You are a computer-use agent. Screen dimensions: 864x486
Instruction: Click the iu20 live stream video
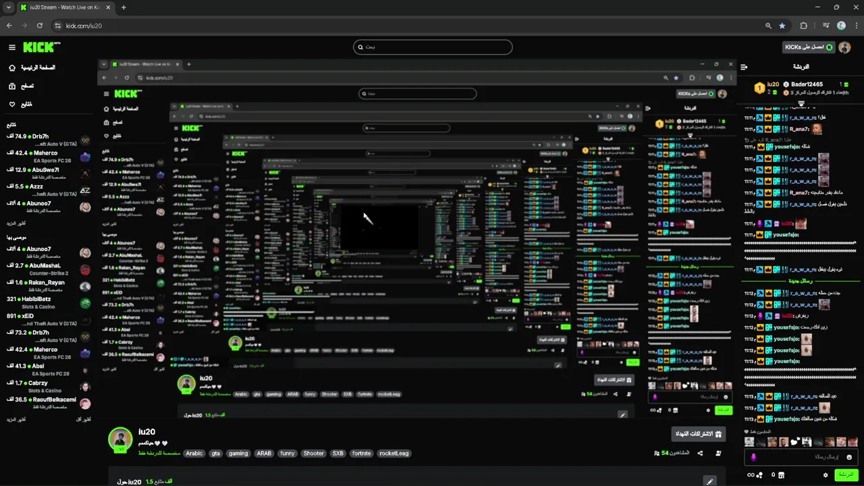[416, 238]
